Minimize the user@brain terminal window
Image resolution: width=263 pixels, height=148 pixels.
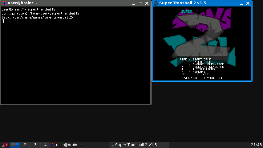tap(134, 3)
